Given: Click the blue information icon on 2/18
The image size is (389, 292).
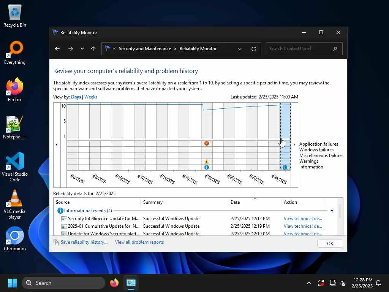Looking at the screenshot, I should (x=206, y=167).
